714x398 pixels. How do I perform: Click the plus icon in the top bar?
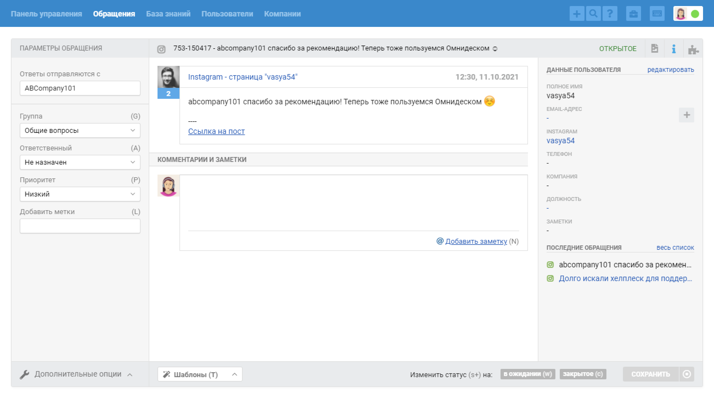tap(577, 13)
